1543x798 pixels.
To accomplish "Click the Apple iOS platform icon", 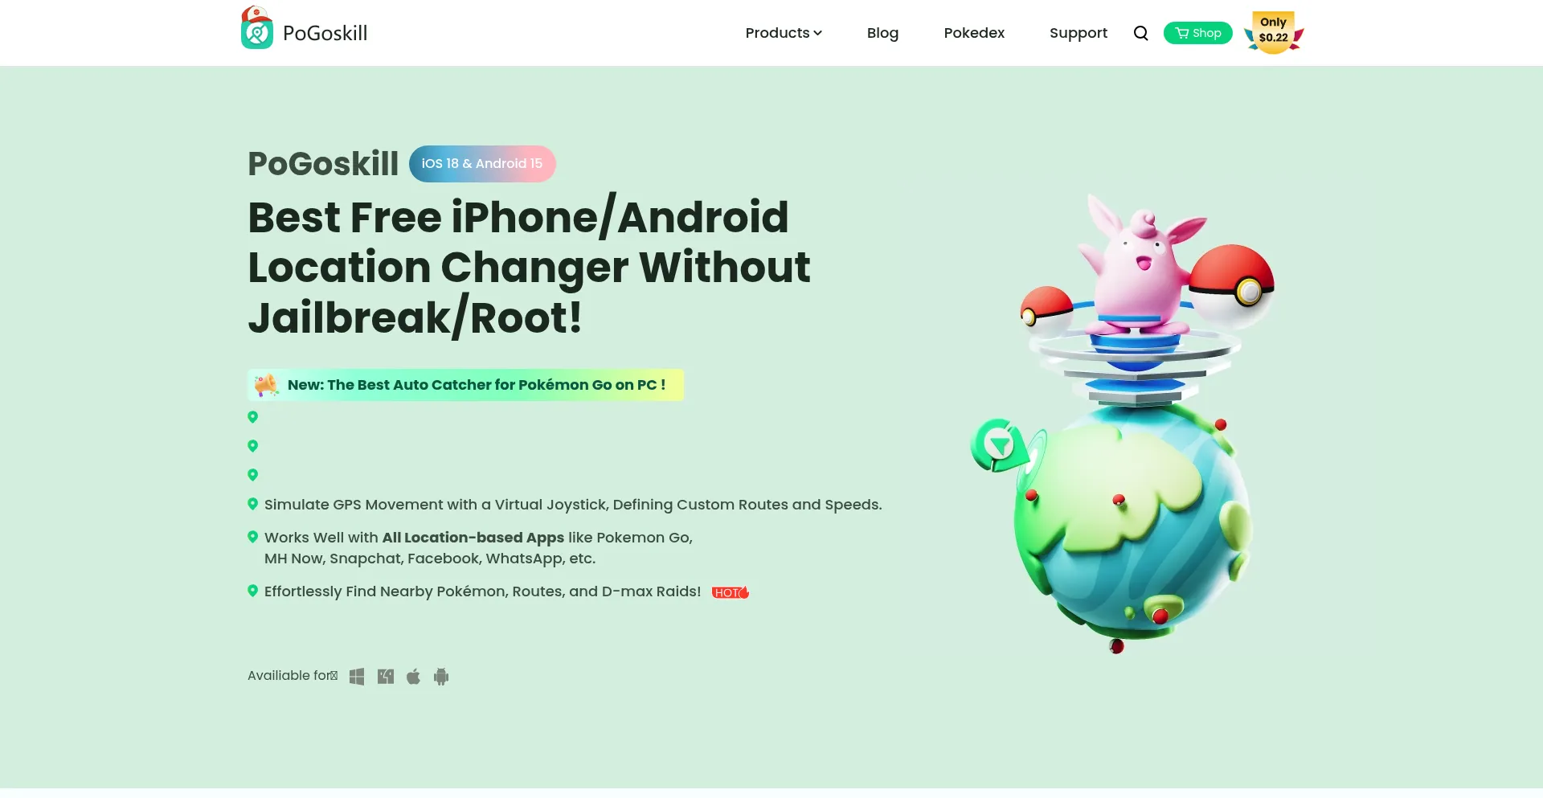I will point(414,677).
